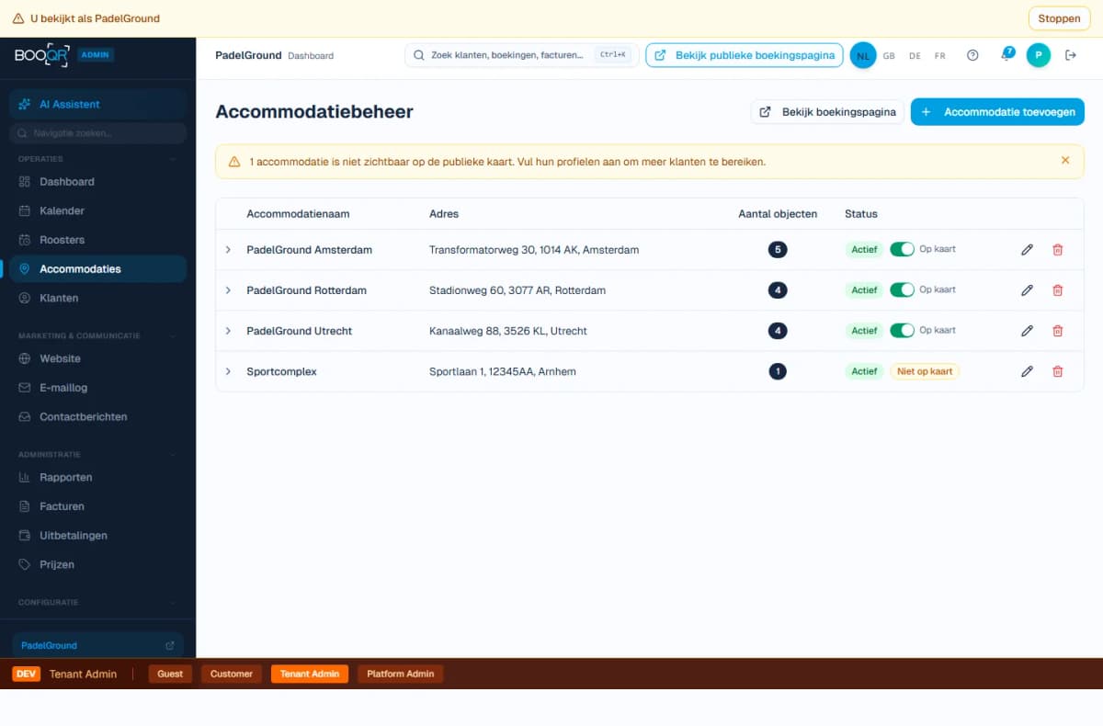Toggle 'Op kaart' for PadelGround Amsterdam
The image size is (1103, 726).
[903, 249]
